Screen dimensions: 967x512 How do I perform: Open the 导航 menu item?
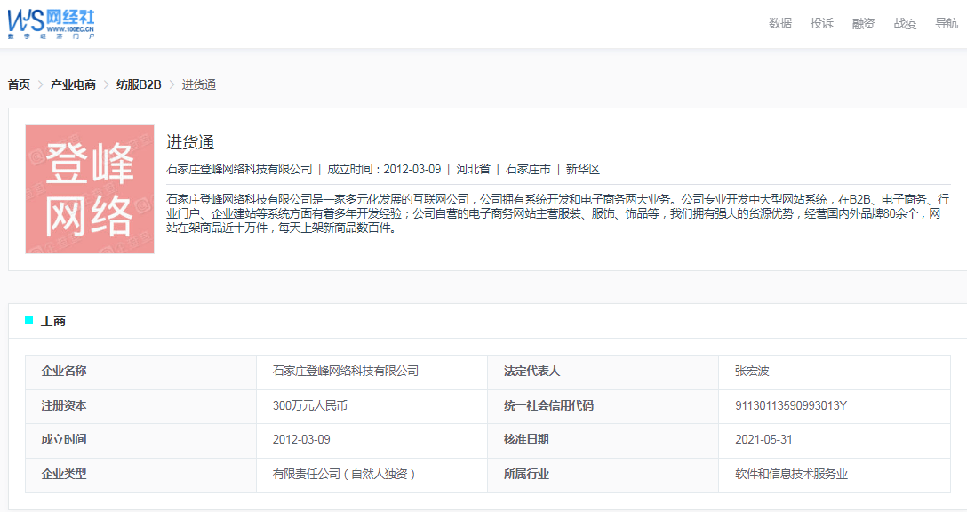click(x=947, y=23)
